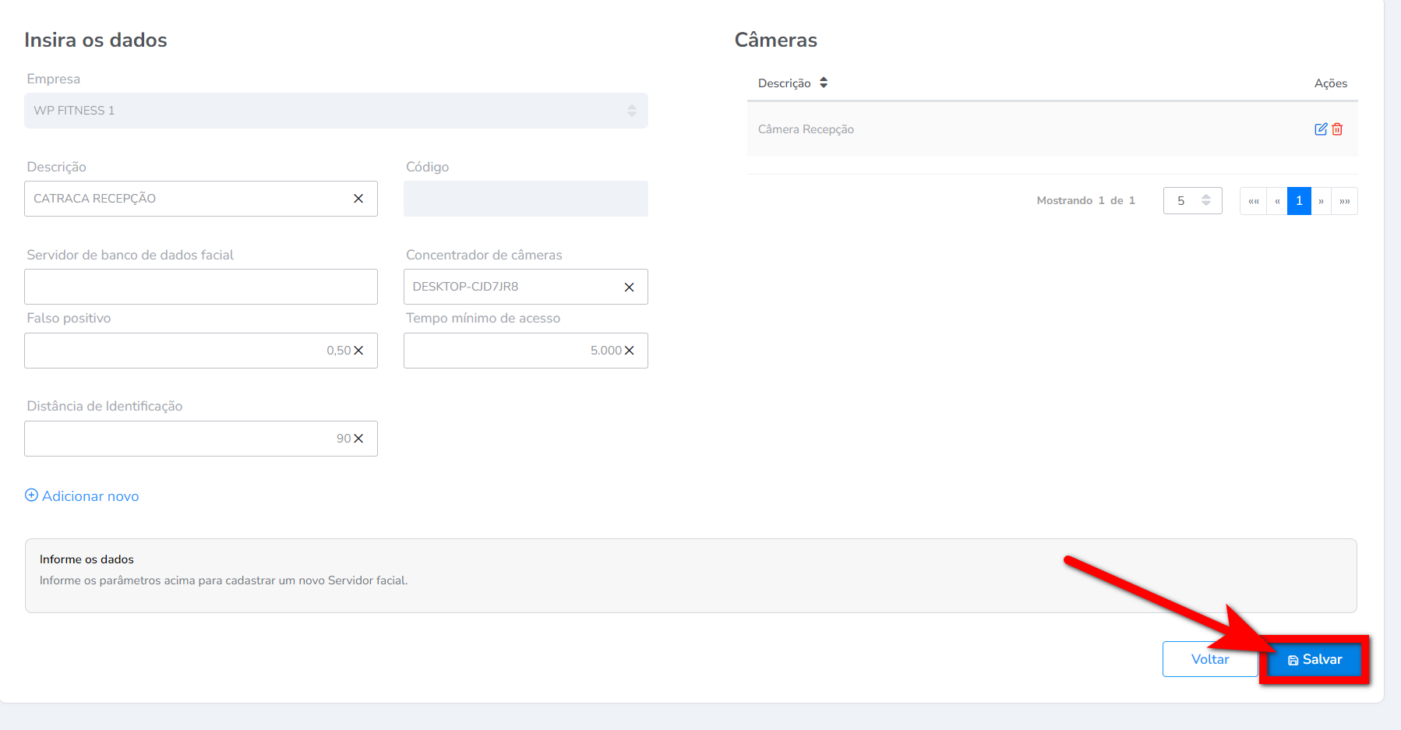
Task: Delete Câmera Recepção with trash icon
Action: point(1337,129)
